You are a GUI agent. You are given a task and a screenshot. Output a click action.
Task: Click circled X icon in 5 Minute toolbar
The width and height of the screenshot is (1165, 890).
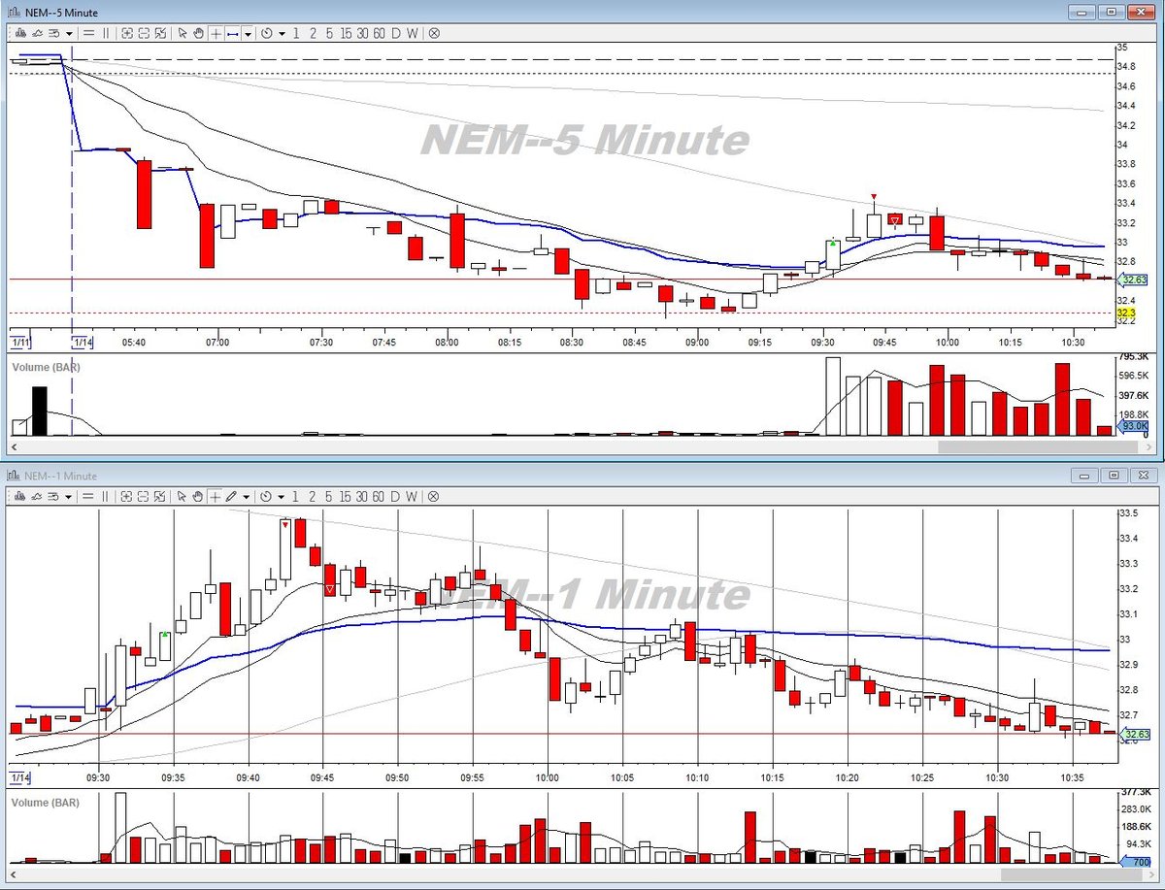[x=433, y=33]
